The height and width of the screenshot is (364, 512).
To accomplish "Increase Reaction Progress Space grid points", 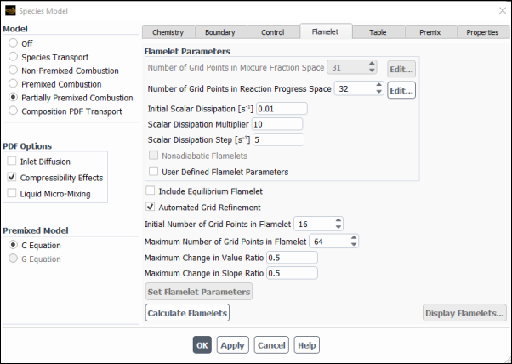I will tap(378, 85).
